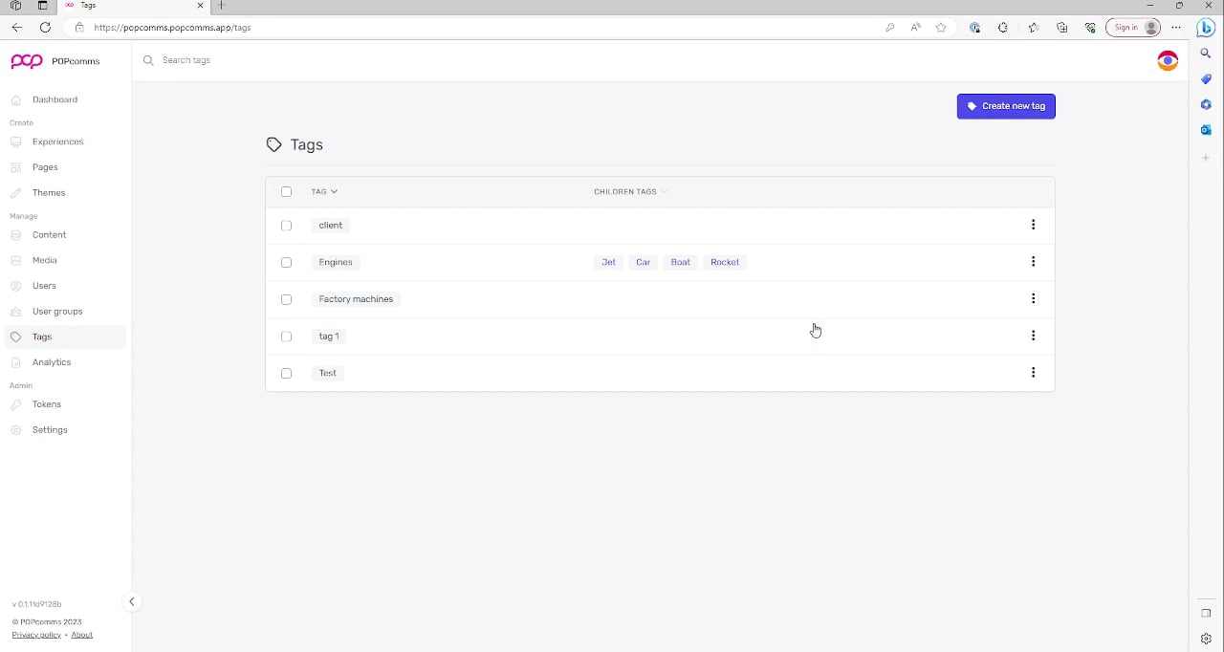Close the Tags browser tab
Viewport: 1224px width, 652px height.
200,6
